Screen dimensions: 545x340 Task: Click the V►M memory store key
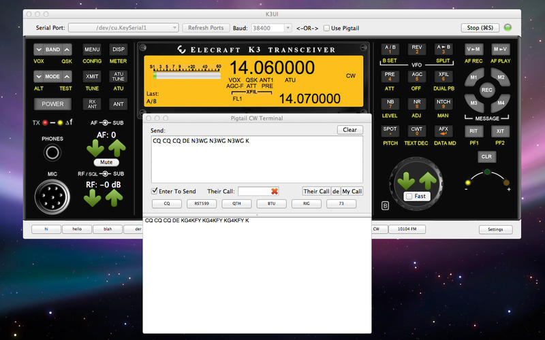pyautogui.click(x=473, y=49)
